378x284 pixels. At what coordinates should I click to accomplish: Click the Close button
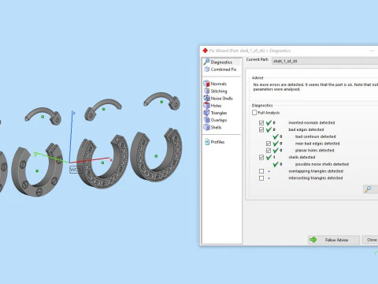(371, 240)
